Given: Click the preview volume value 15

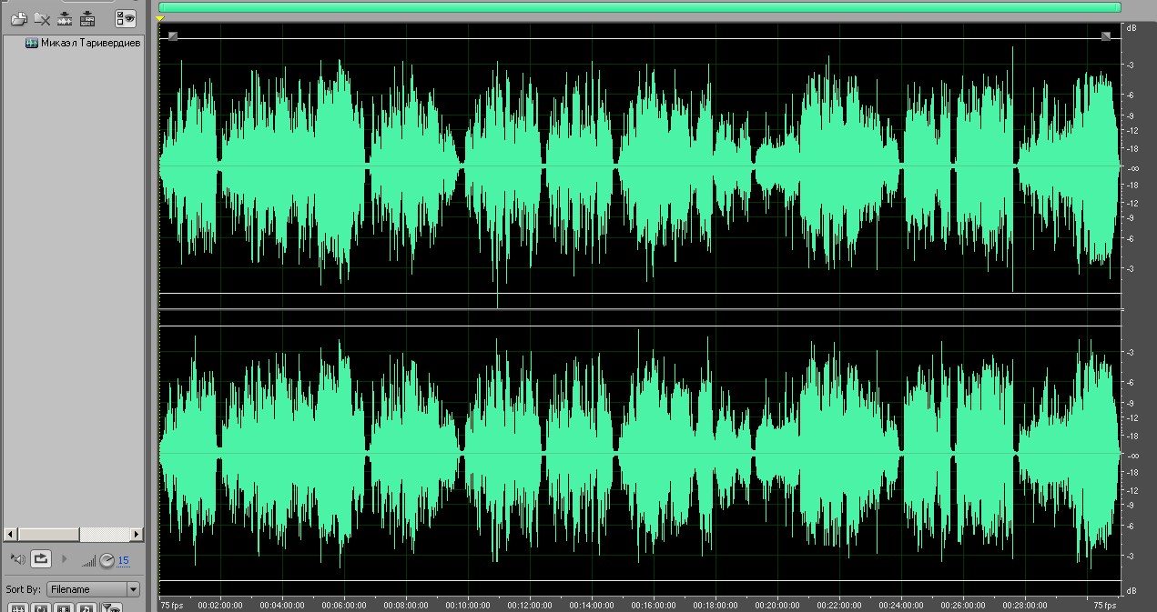Looking at the screenshot, I should [x=124, y=560].
